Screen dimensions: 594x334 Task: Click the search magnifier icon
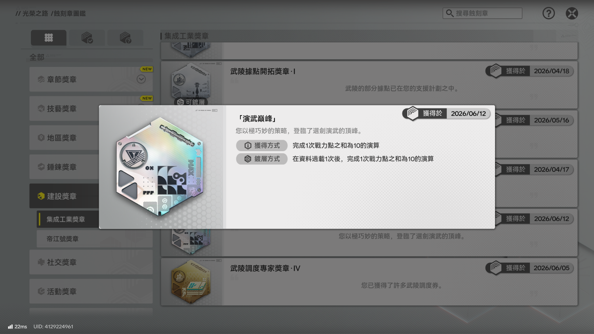pos(449,13)
